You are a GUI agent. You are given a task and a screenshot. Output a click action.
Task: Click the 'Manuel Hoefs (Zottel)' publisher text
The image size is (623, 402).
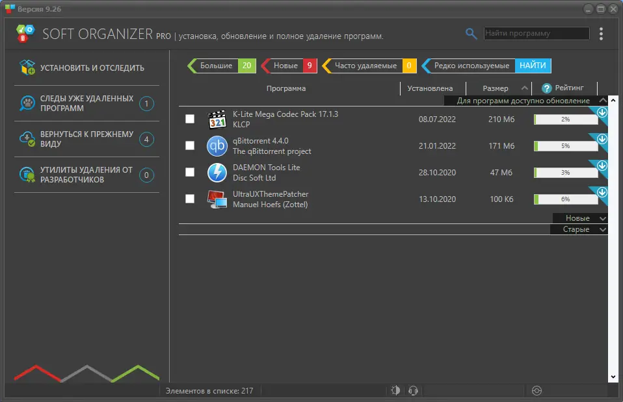[x=270, y=205]
